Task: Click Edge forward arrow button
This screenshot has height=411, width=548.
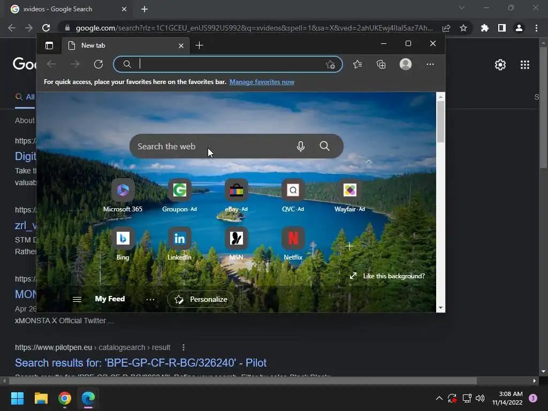Action: pos(75,64)
